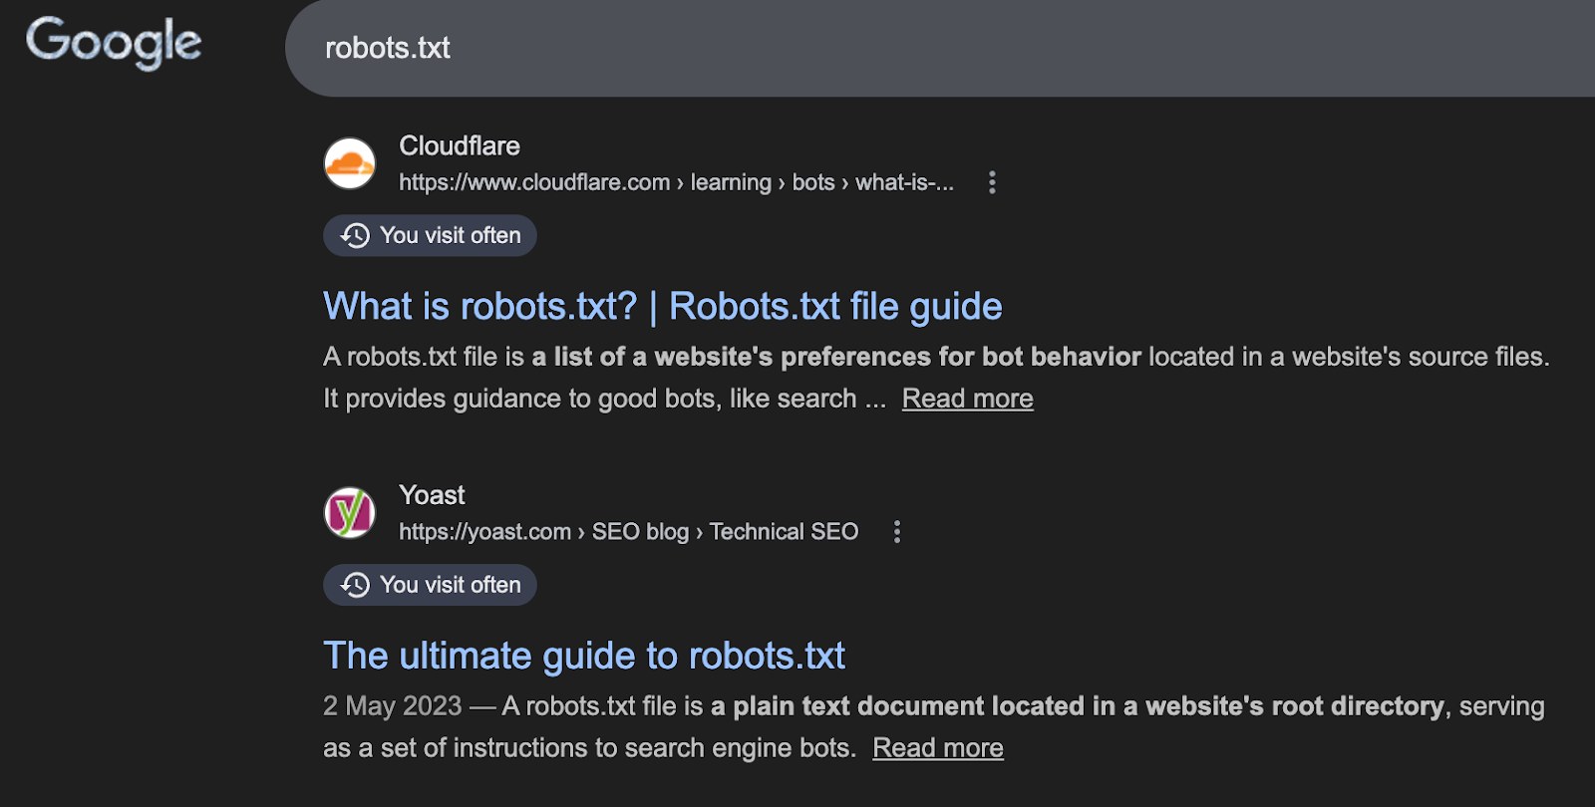Click the clock icon on Cloudflare's visit chip
1595x807 pixels.
click(x=354, y=235)
